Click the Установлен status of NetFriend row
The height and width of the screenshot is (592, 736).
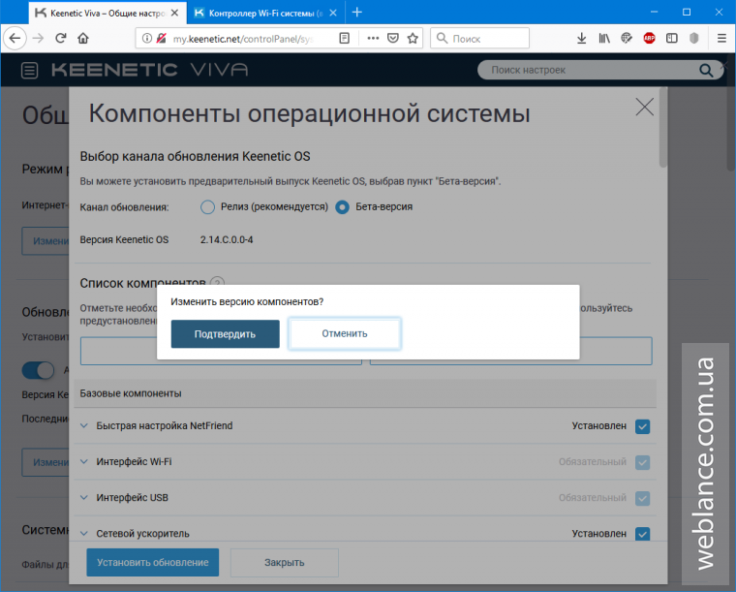tap(598, 425)
